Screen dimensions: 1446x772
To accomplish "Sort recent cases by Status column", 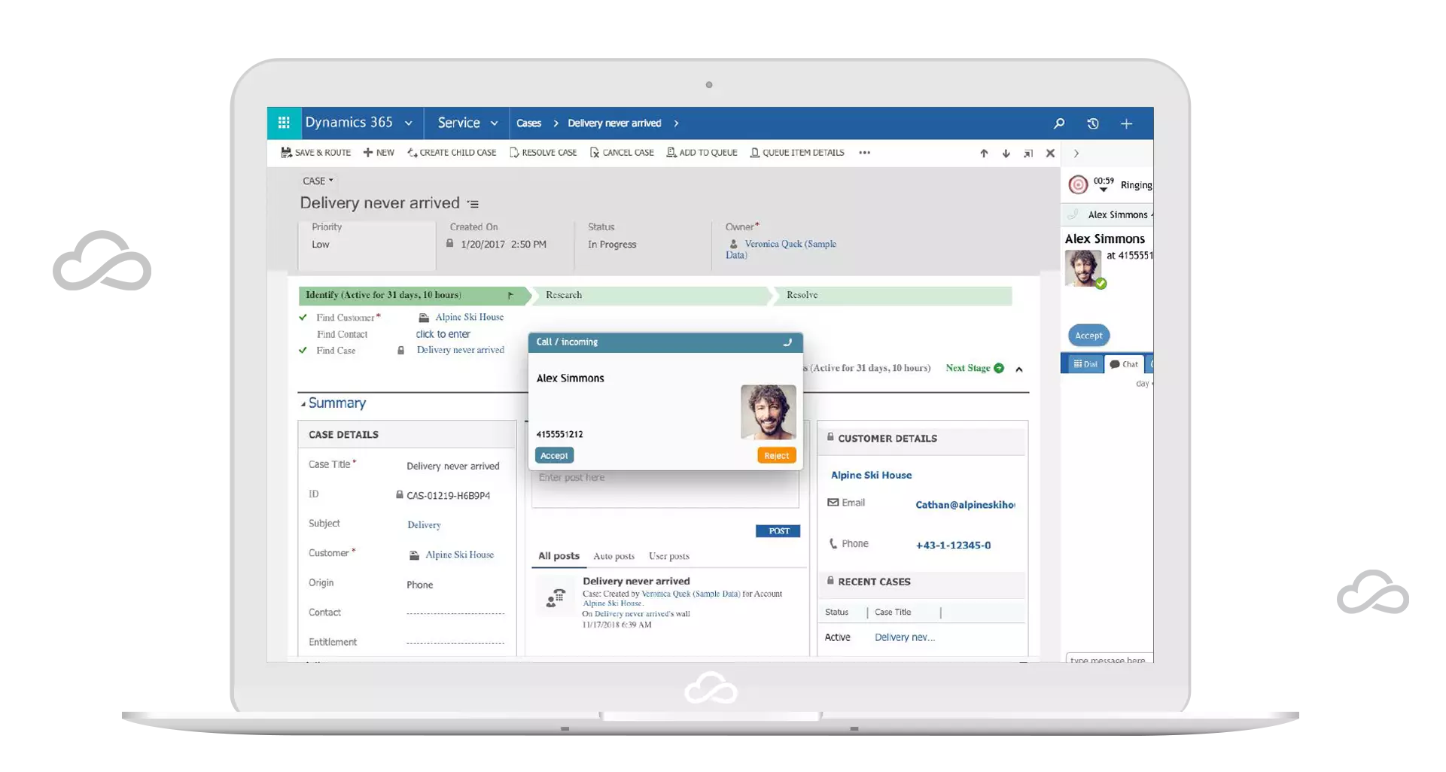I will [836, 612].
